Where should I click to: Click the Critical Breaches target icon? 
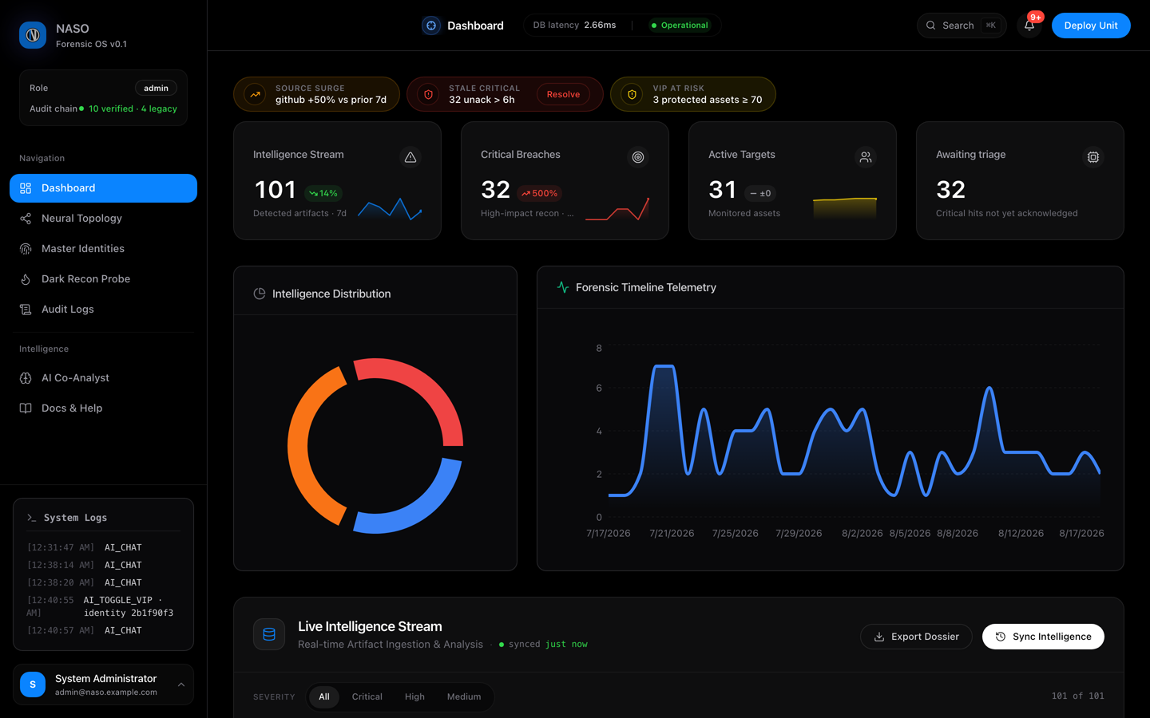coord(638,157)
